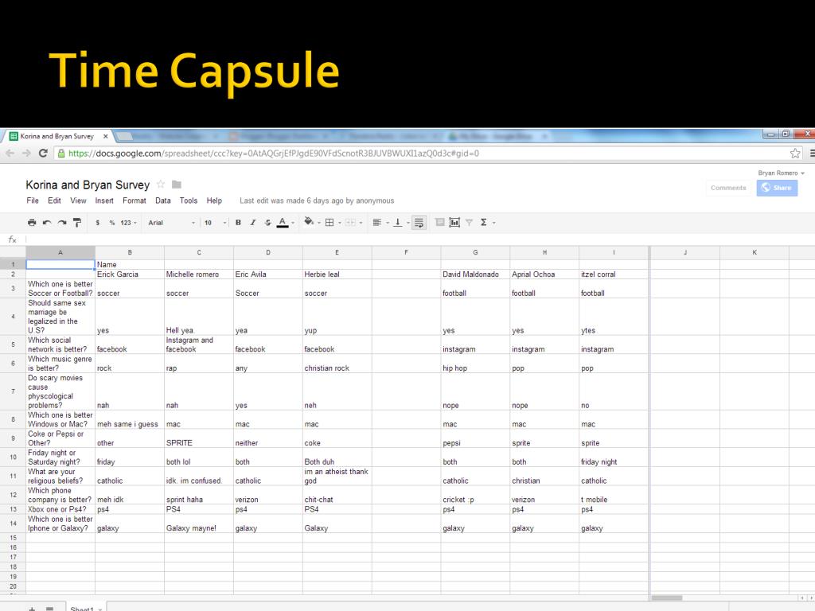The width and height of the screenshot is (815, 611).
Task: Toggle strikethrough formatting
Action: click(x=267, y=223)
